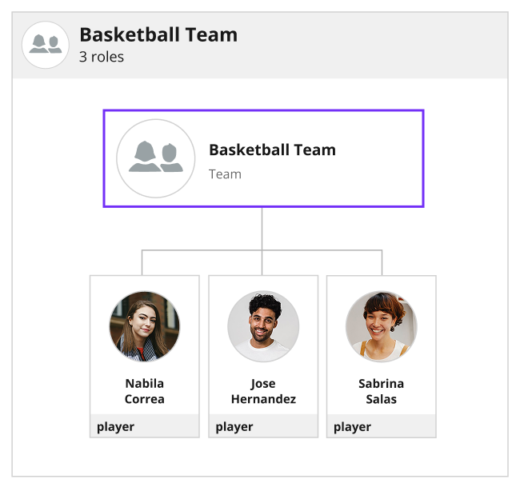
Task: Select the Sabrina Salas member card
Action: pyautogui.click(x=382, y=357)
